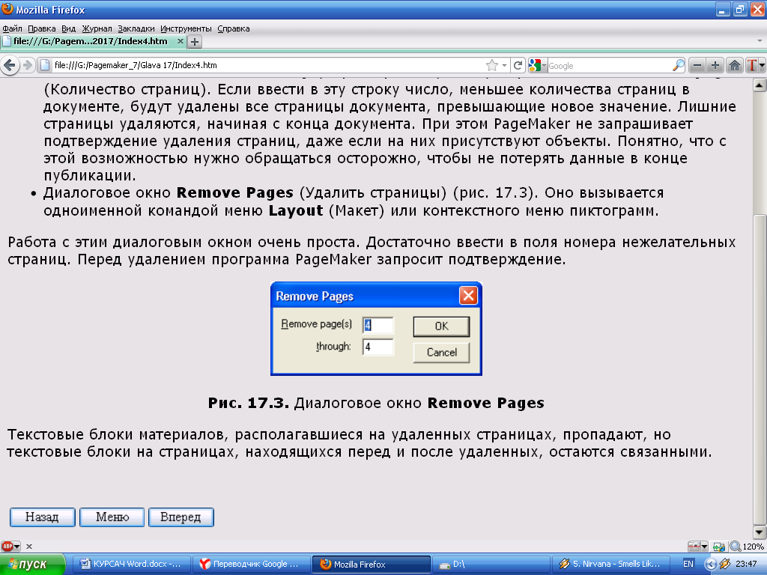
Task: Open the screenshot camera dropdown arrow
Action: [704, 547]
